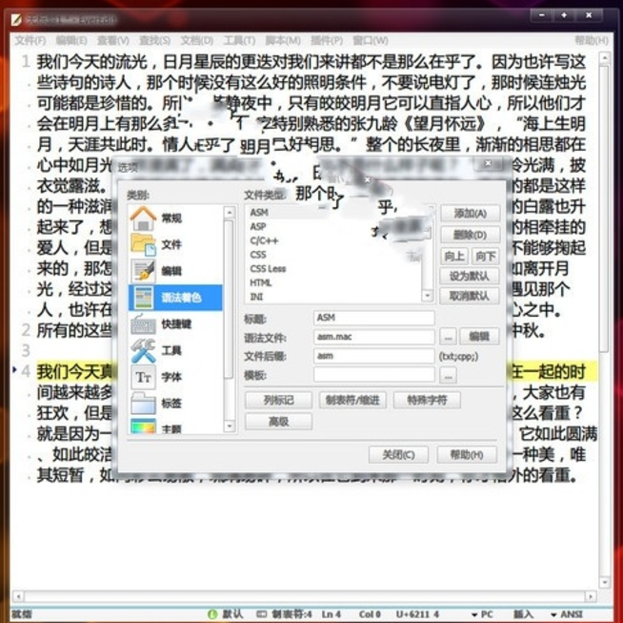Click Ln 4 in the status bar
The image size is (623, 623).
point(331,614)
